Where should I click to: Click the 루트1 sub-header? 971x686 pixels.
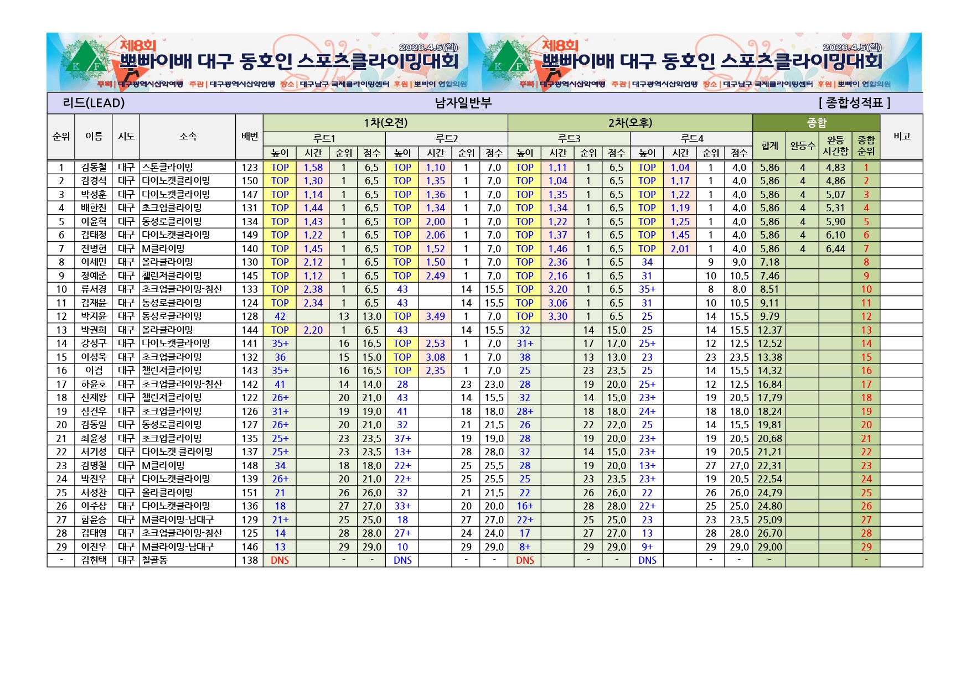(x=324, y=138)
